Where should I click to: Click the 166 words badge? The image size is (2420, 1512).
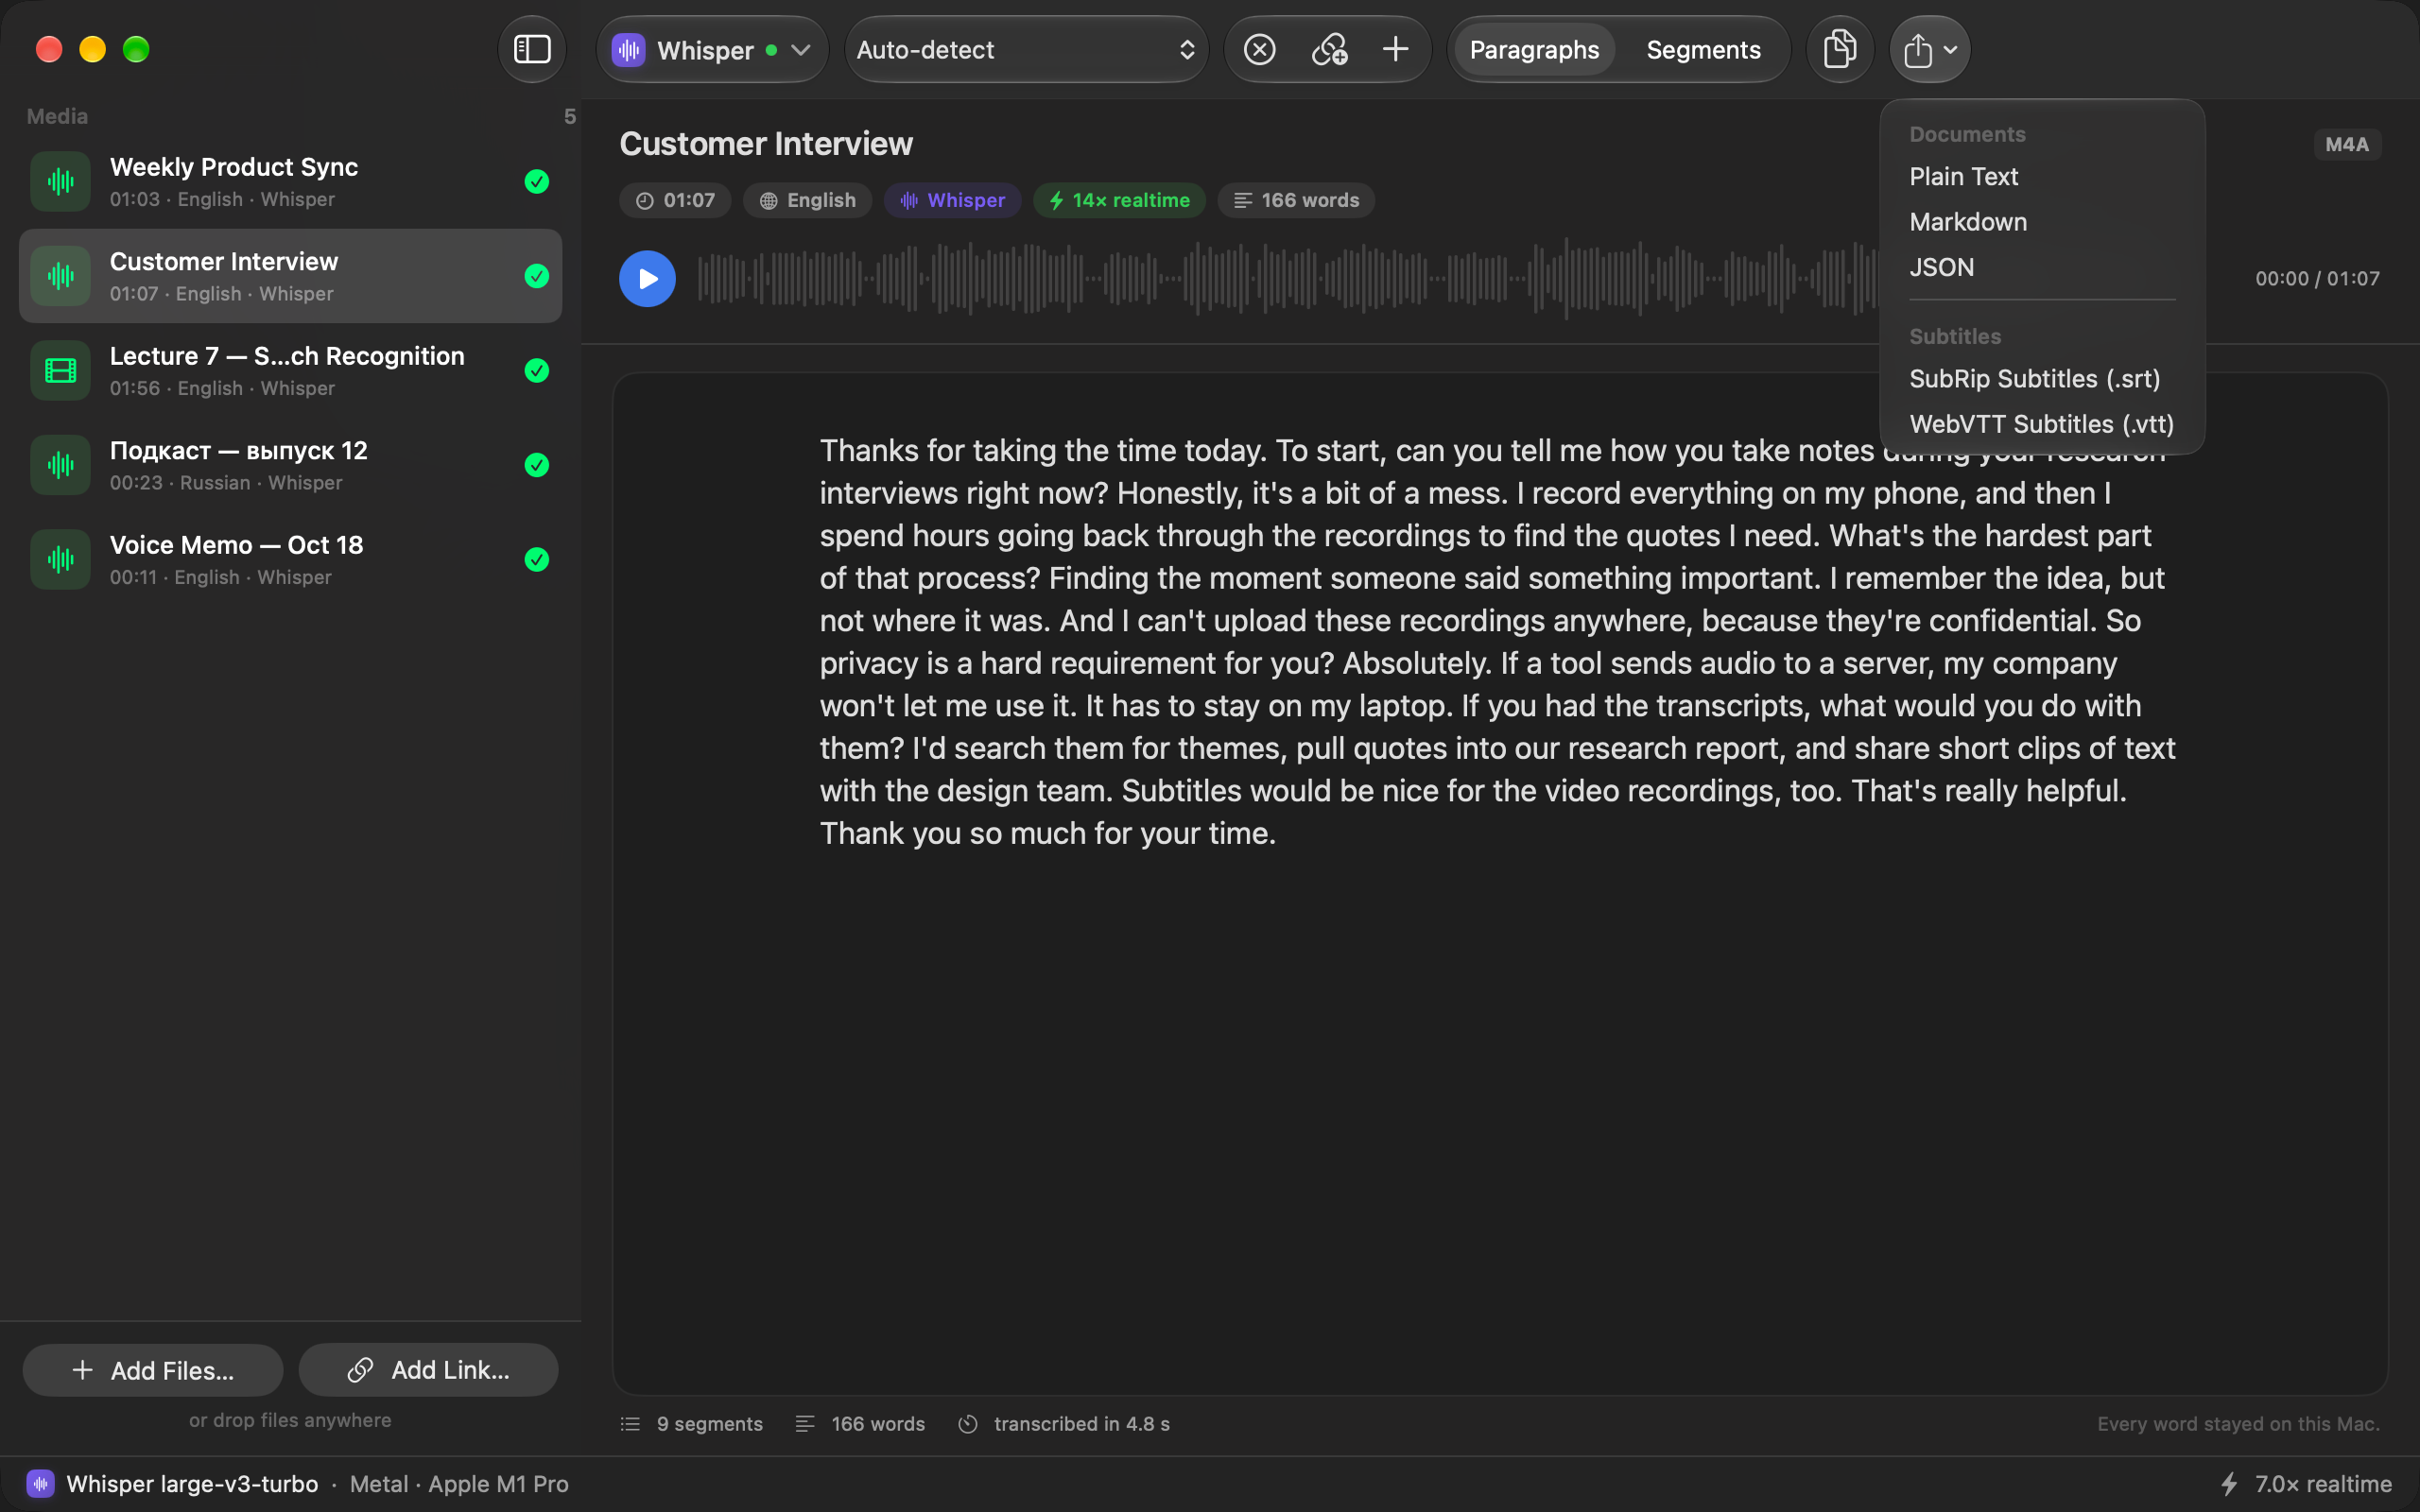click(1295, 200)
